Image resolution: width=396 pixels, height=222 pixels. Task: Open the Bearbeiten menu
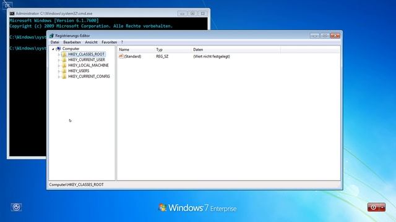click(72, 43)
